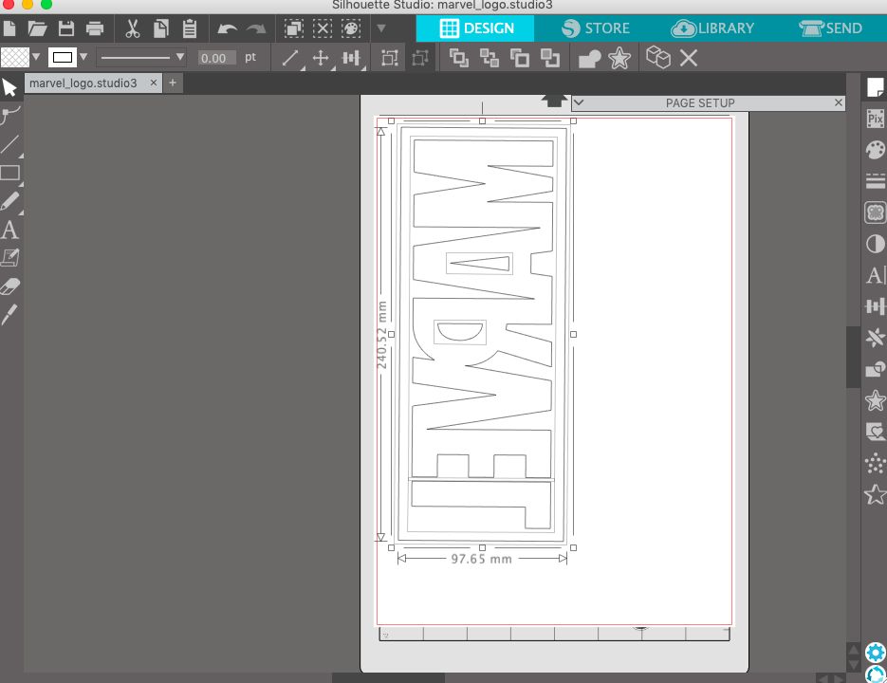
Task: Choose the Draw a Note tool
Action: (10, 258)
